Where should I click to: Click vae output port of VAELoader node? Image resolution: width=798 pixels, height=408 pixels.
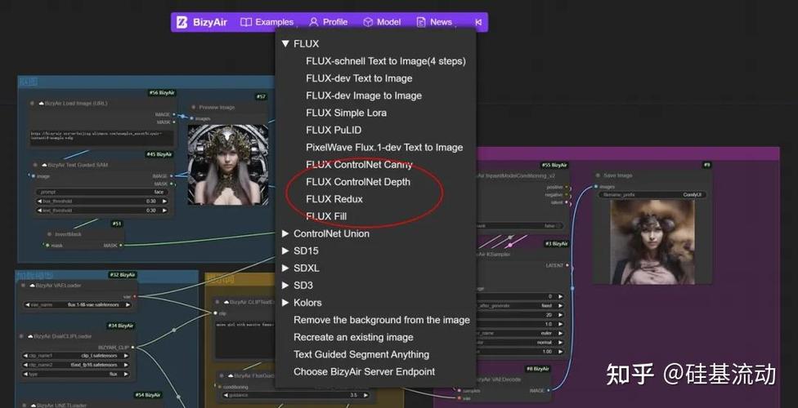pos(134,296)
